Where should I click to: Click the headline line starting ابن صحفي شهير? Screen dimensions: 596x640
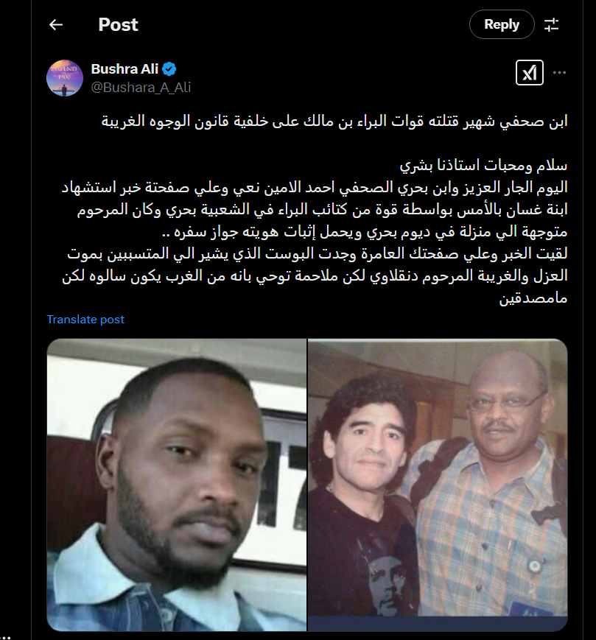point(334,122)
